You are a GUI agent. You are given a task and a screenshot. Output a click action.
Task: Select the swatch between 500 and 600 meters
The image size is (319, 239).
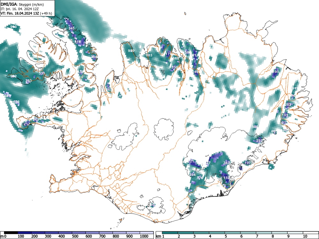[x=79, y=233]
